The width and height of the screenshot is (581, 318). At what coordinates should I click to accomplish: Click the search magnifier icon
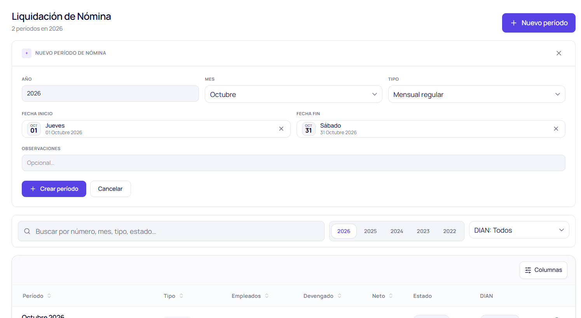(27, 231)
